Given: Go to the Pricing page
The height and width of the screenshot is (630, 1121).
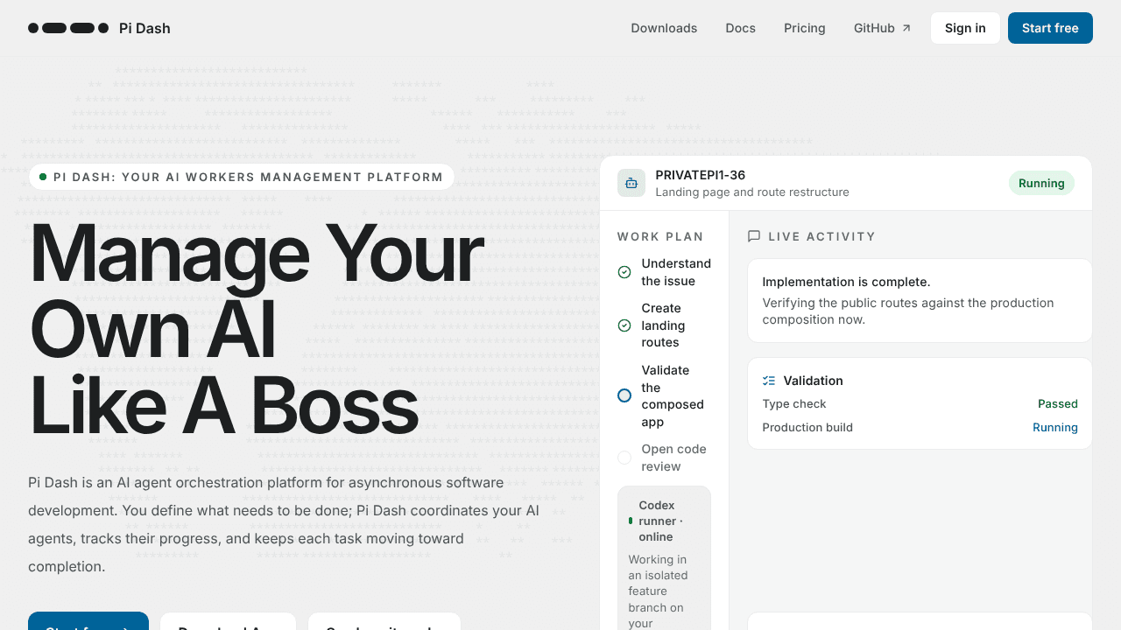Looking at the screenshot, I should [804, 28].
